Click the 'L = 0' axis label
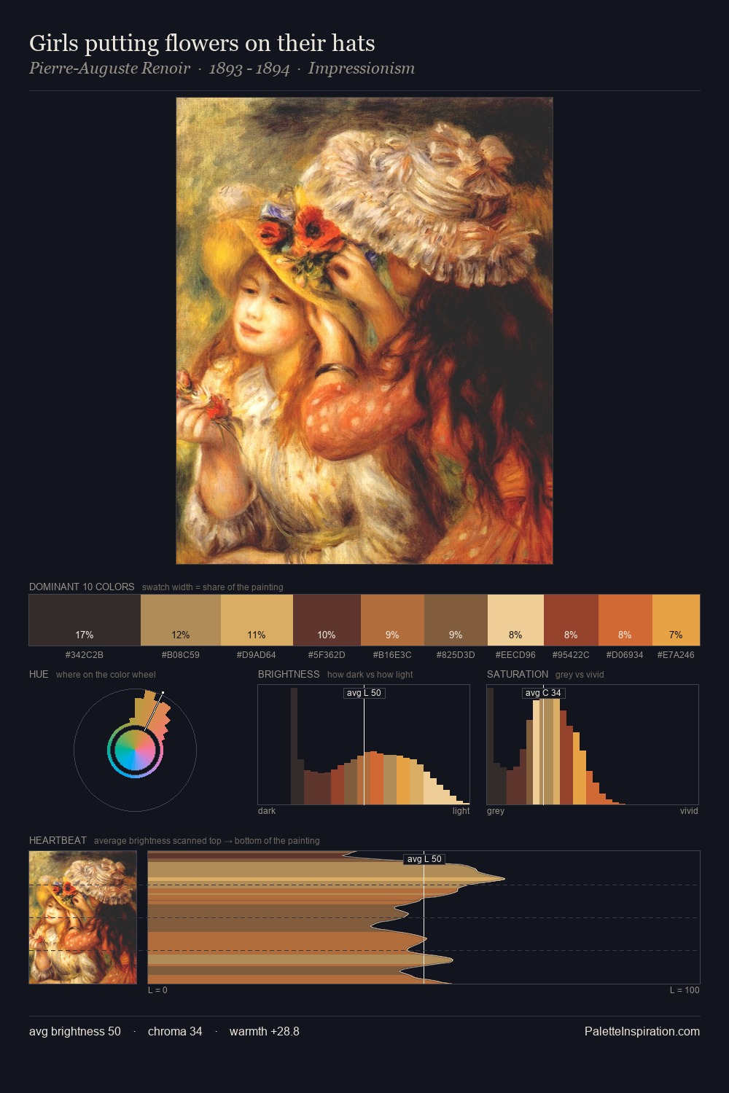Image resolution: width=729 pixels, height=1093 pixels. click(x=157, y=990)
